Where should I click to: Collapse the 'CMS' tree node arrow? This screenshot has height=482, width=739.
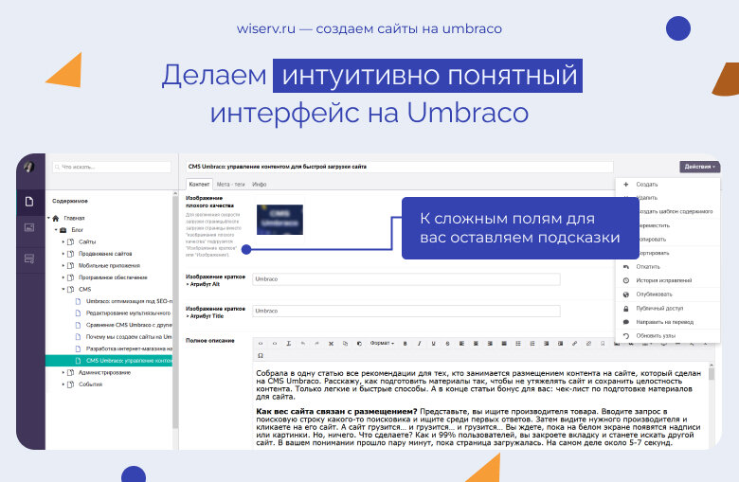click(x=63, y=289)
